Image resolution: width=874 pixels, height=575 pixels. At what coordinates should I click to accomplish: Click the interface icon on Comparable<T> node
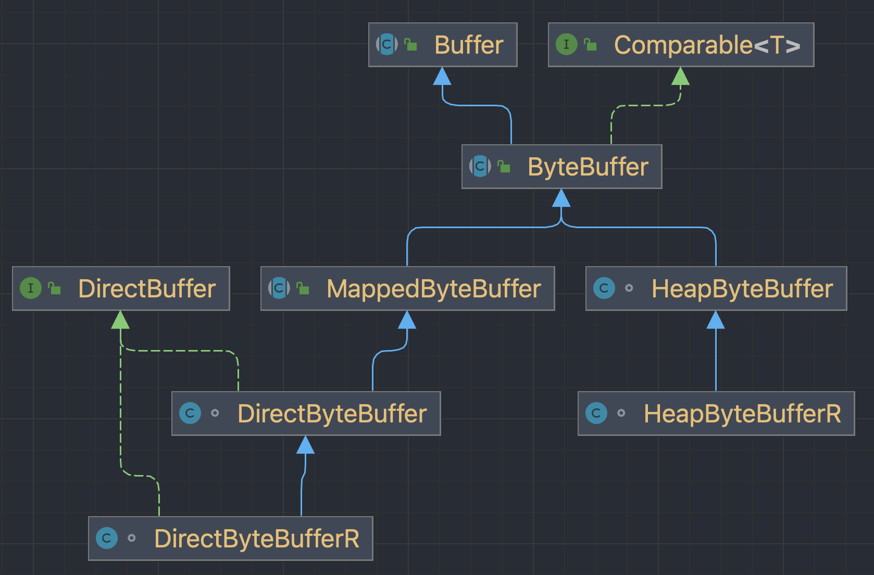pos(566,44)
